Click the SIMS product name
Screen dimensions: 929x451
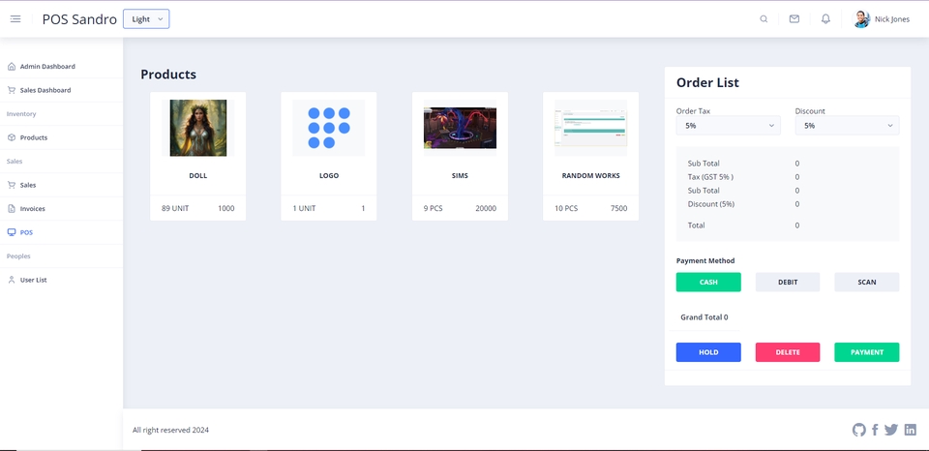point(460,176)
